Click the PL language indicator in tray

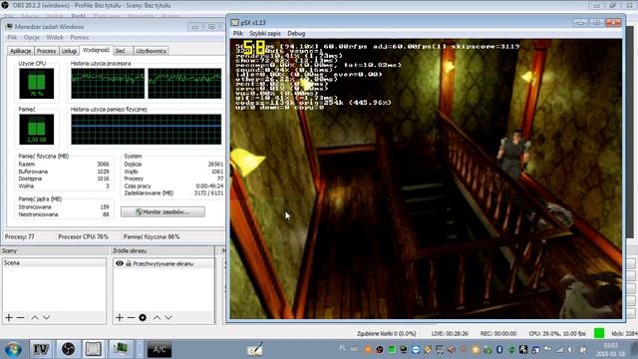coord(343,349)
